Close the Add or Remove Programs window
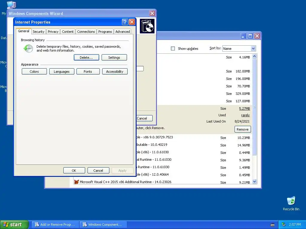The height and width of the screenshot is (229, 306). coord(257,36)
